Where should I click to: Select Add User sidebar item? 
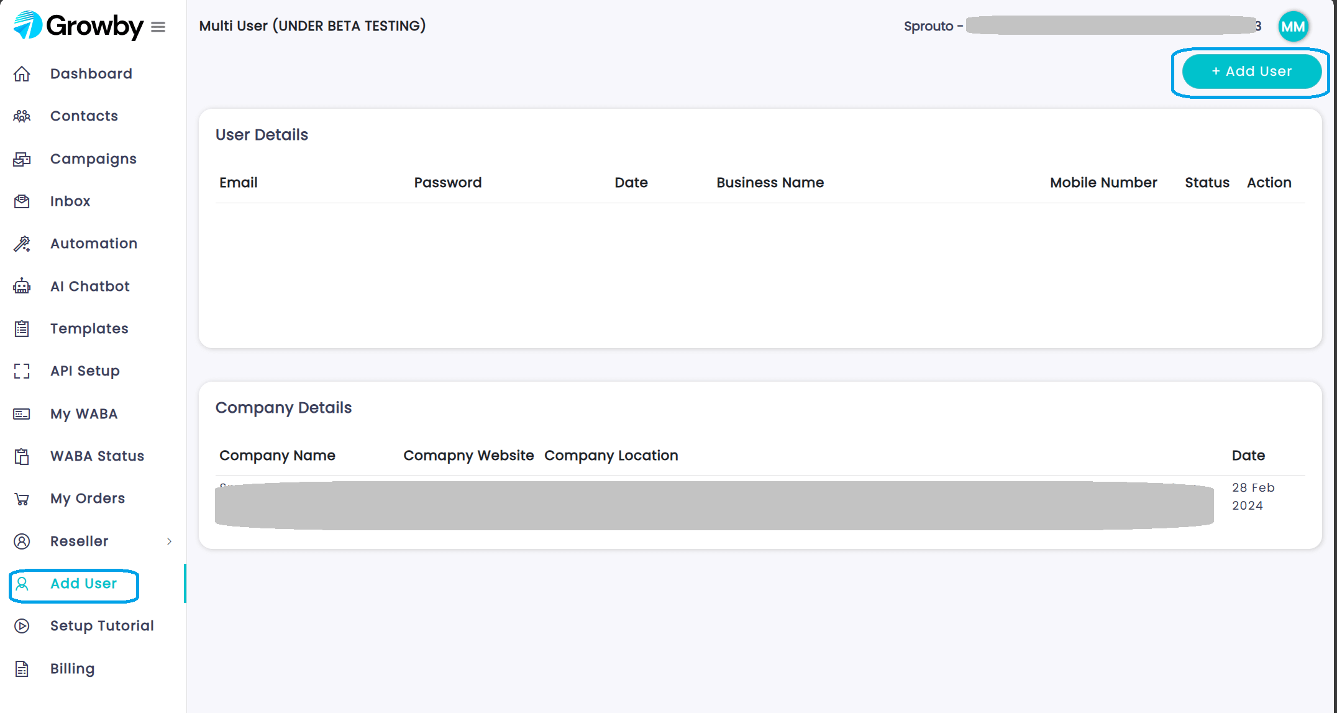[84, 584]
